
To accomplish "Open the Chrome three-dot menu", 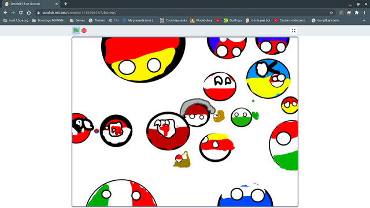I will pos(364,13).
